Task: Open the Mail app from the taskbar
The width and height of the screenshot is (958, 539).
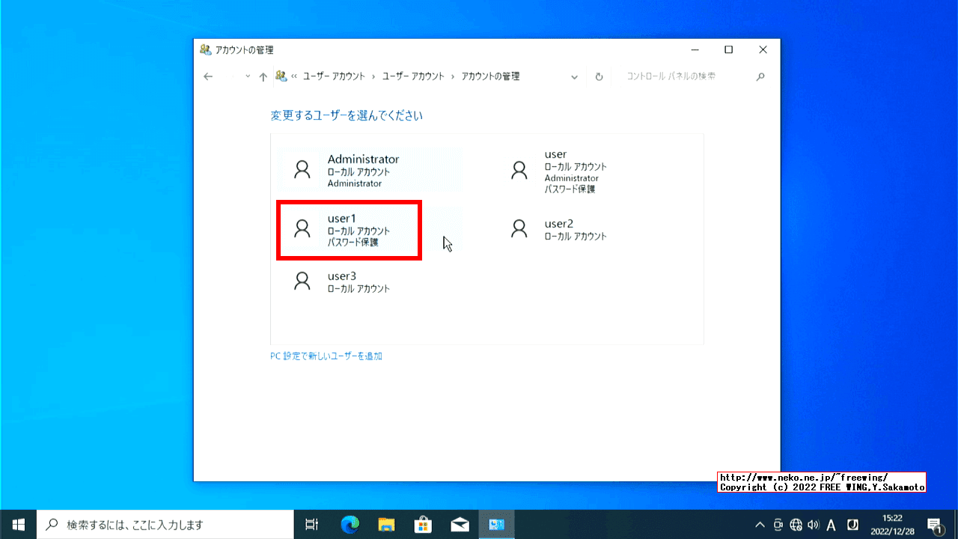Action: pos(460,524)
